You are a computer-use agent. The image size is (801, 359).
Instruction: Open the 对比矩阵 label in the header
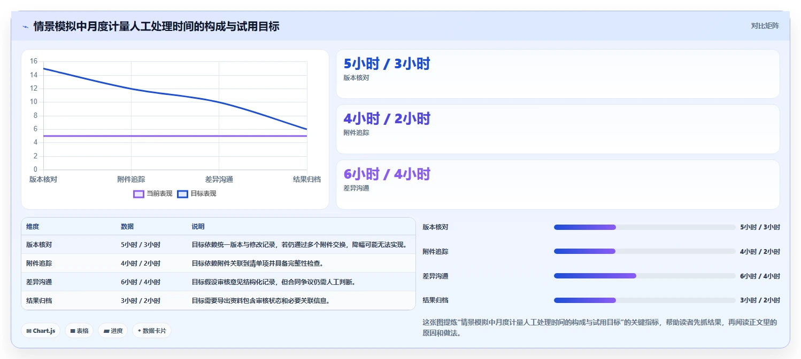[x=765, y=26]
